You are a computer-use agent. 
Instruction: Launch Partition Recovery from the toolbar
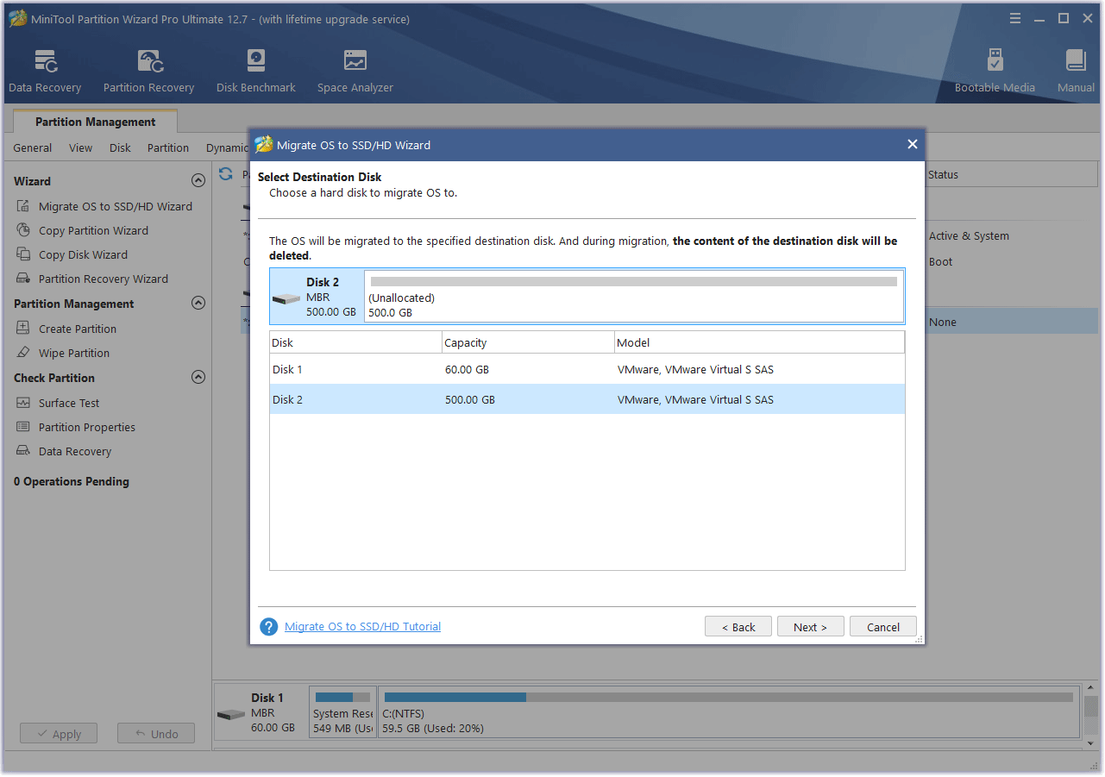pyautogui.click(x=148, y=62)
